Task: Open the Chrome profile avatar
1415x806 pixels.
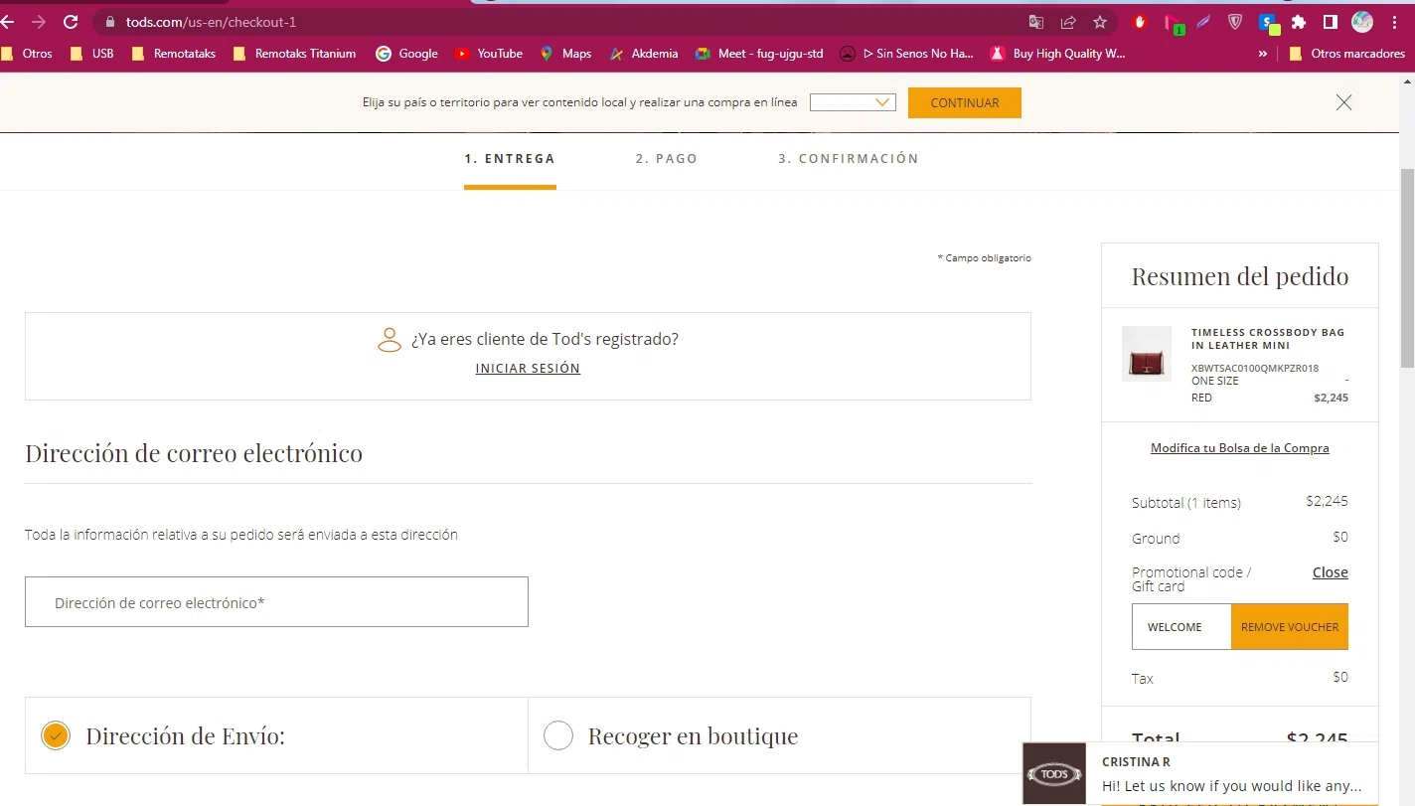Action: 1362,22
